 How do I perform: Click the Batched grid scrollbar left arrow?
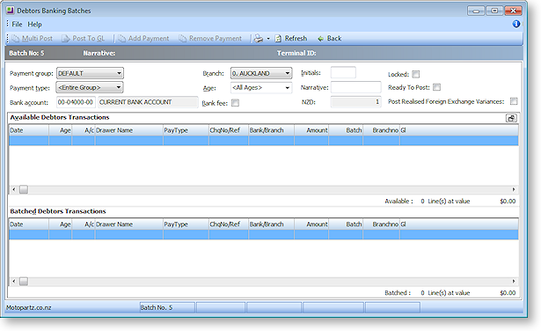[x=14, y=282]
